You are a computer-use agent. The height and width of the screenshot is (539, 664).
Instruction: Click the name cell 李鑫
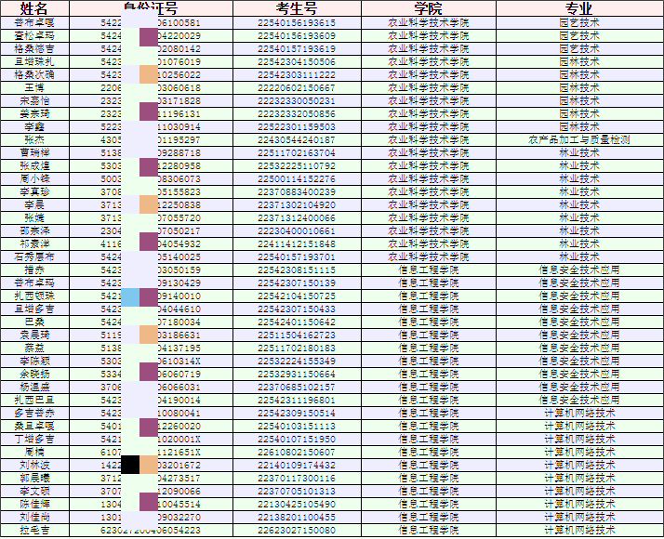click(x=35, y=126)
